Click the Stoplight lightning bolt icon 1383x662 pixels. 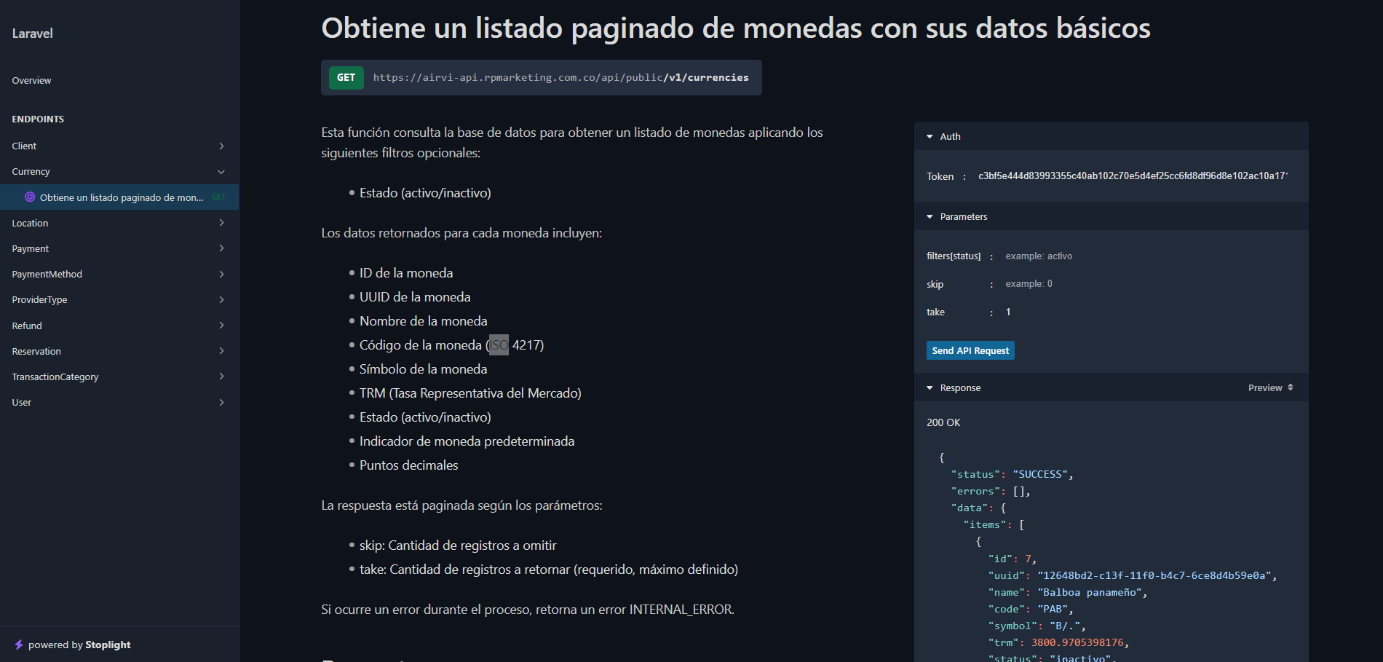pyautogui.click(x=19, y=645)
